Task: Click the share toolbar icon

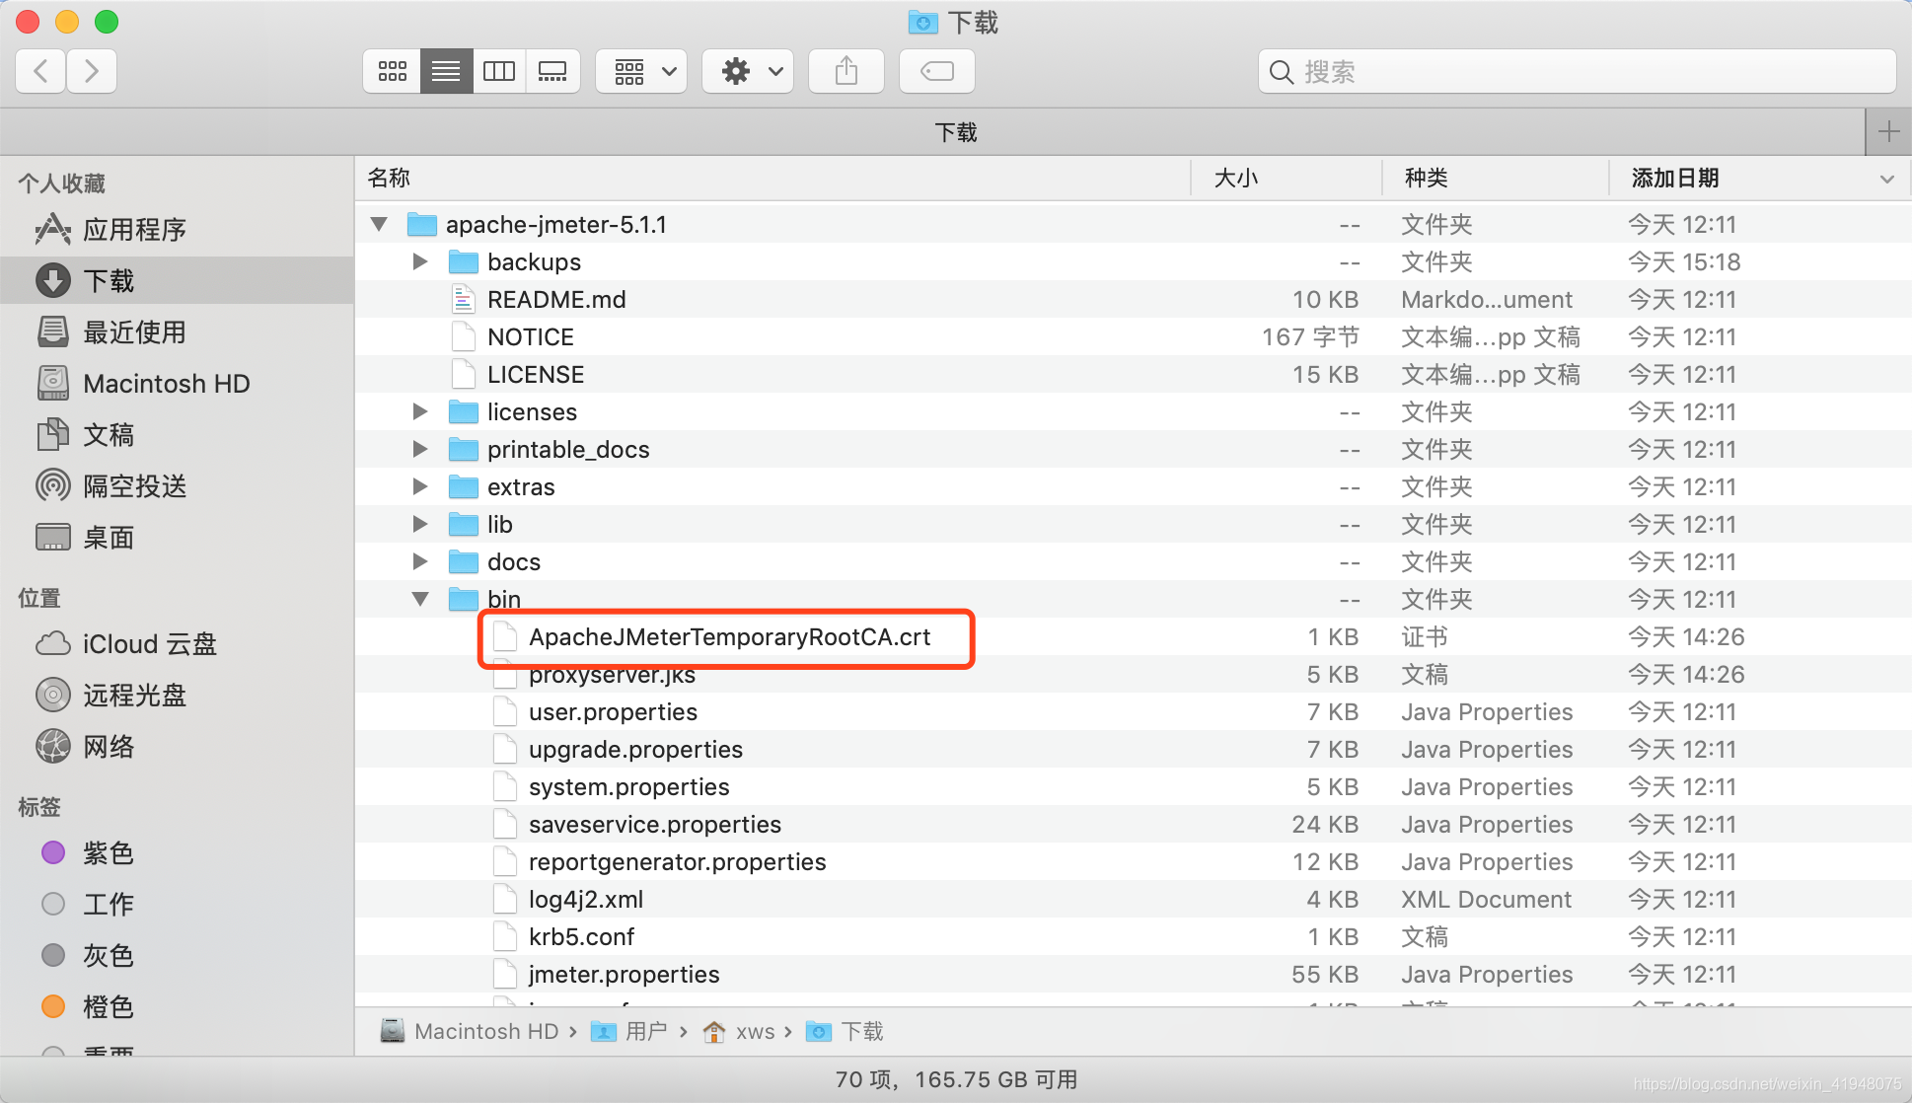Action: point(846,71)
